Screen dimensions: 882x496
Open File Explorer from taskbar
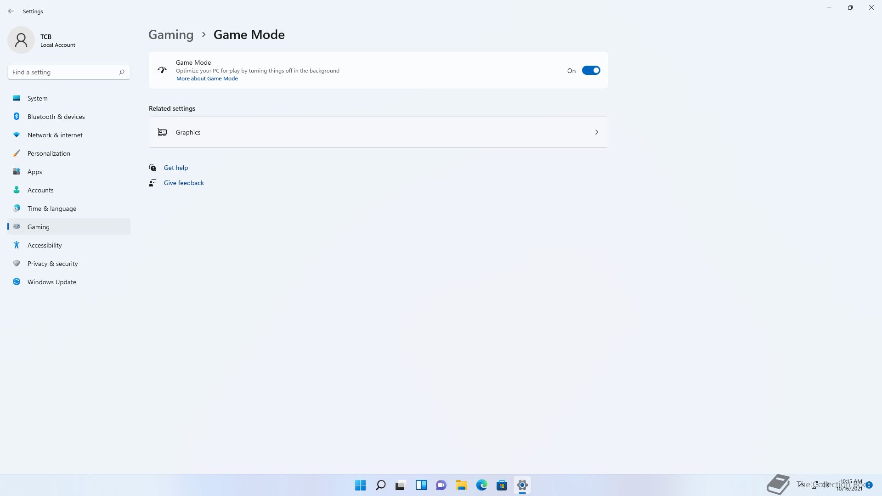click(x=462, y=485)
